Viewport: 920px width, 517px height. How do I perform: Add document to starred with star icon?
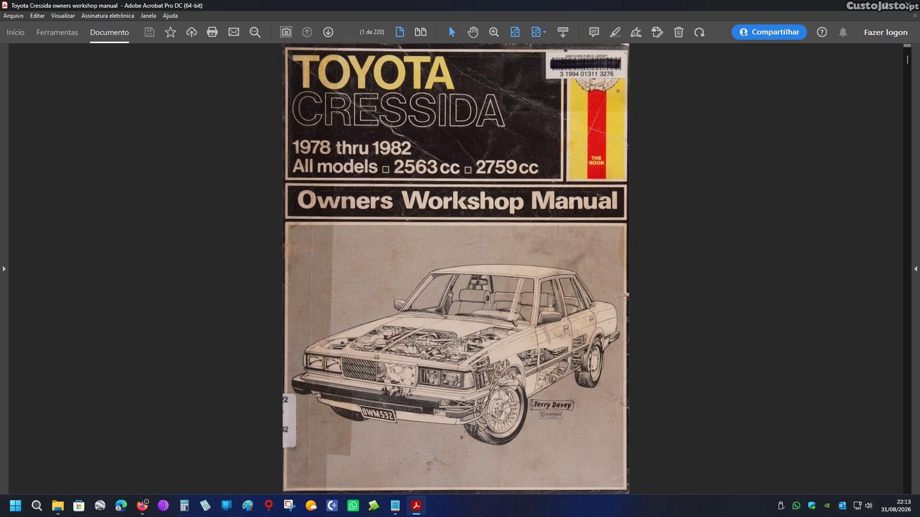point(171,32)
